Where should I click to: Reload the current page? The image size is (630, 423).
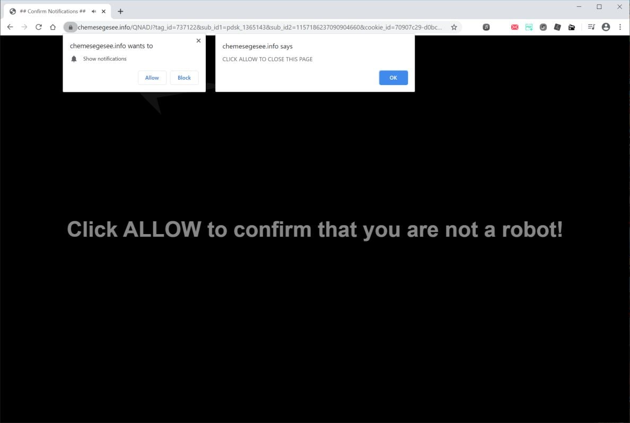pos(39,27)
